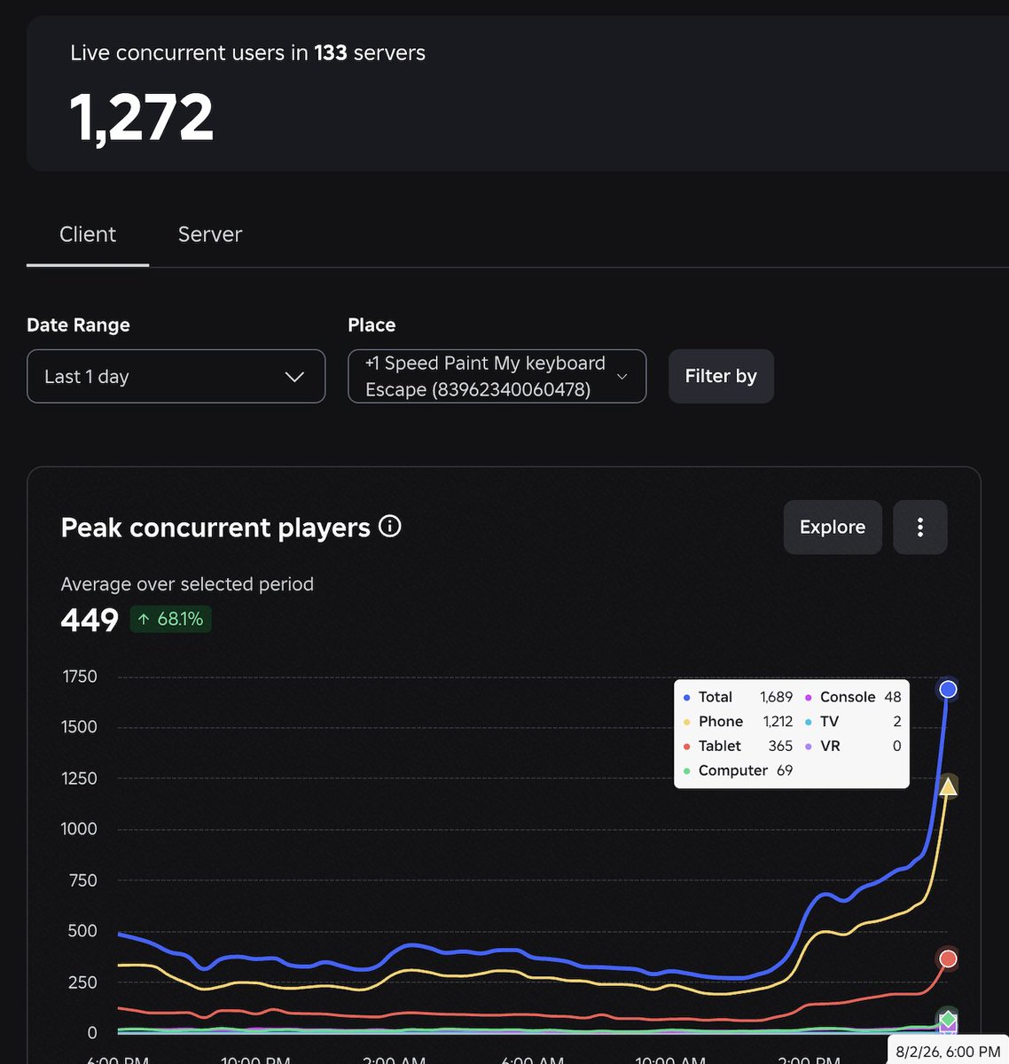Click the yellow Phone triangle marker

pos(948,786)
